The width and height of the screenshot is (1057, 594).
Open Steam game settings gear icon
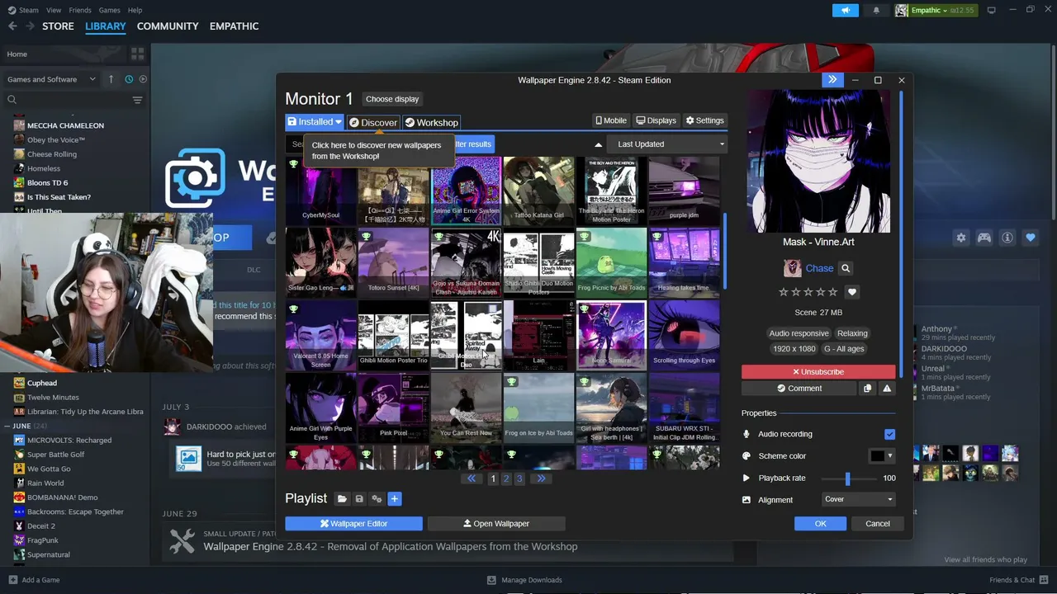coord(961,238)
